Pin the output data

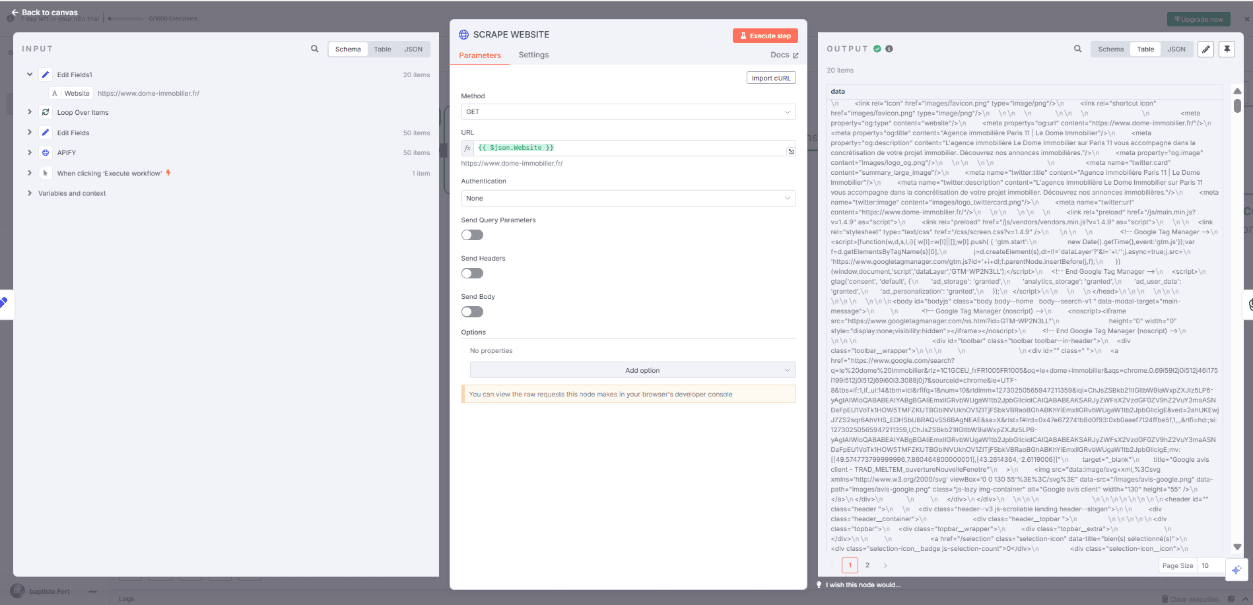coord(1227,49)
